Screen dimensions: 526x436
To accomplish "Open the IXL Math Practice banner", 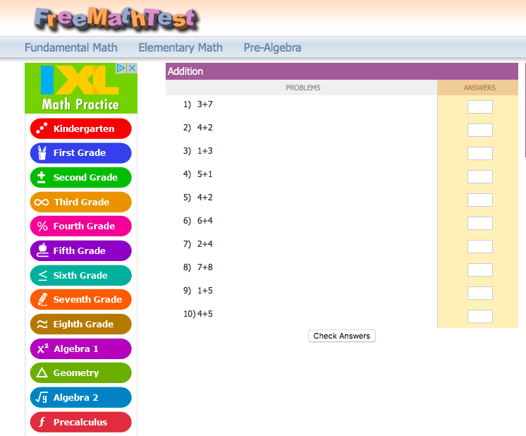I will pos(81,88).
